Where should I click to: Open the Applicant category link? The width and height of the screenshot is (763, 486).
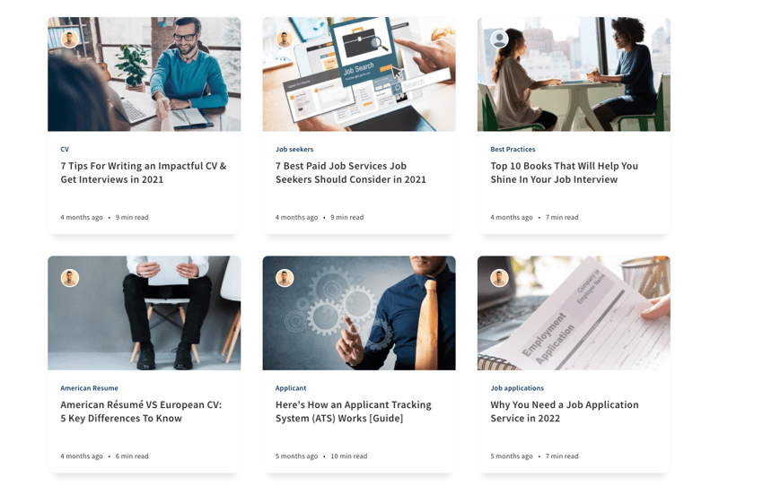(x=291, y=388)
